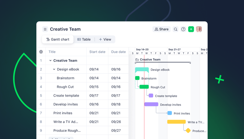Open search with the magnifier icon
Viewport: 244px width, 139px height.
click(175, 29)
